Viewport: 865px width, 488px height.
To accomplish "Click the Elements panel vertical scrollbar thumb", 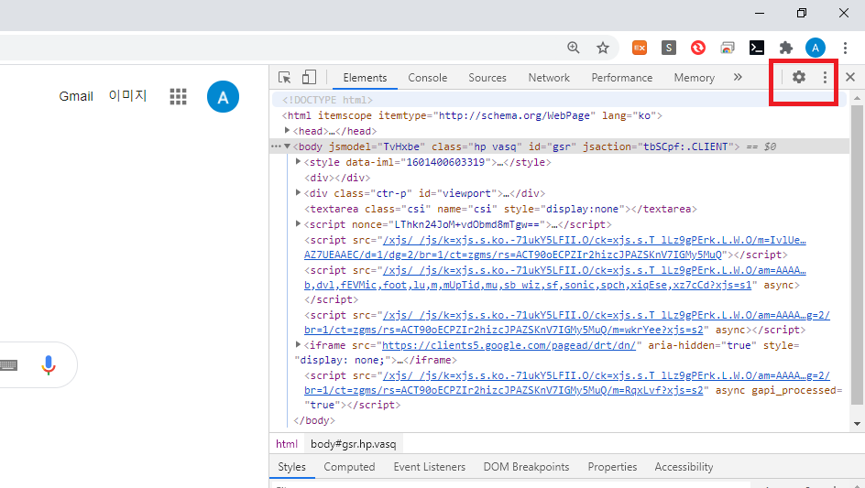I will click(x=857, y=255).
